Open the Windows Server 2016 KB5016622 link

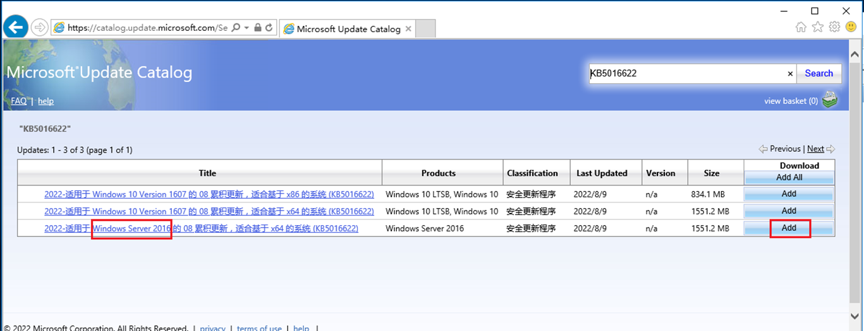pyautogui.click(x=201, y=228)
